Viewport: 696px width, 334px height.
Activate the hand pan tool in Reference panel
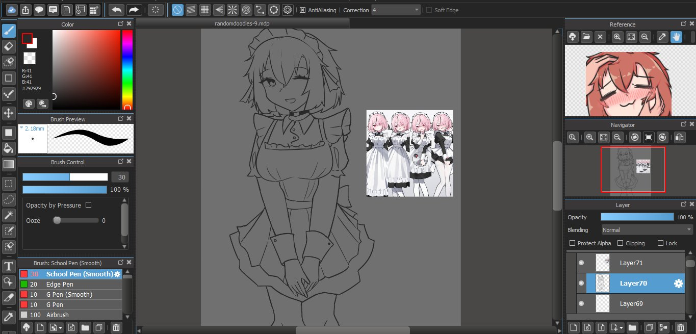(x=677, y=37)
